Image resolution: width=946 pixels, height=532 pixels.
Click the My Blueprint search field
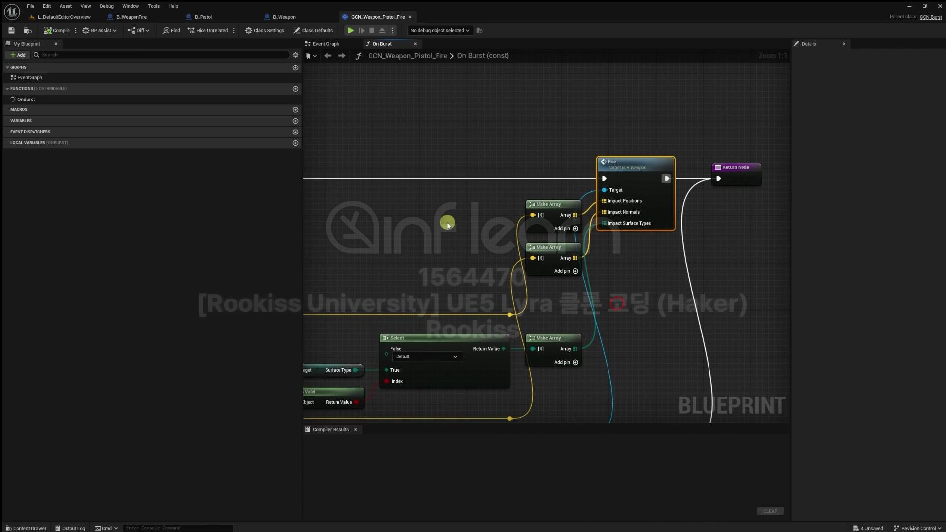click(163, 55)
